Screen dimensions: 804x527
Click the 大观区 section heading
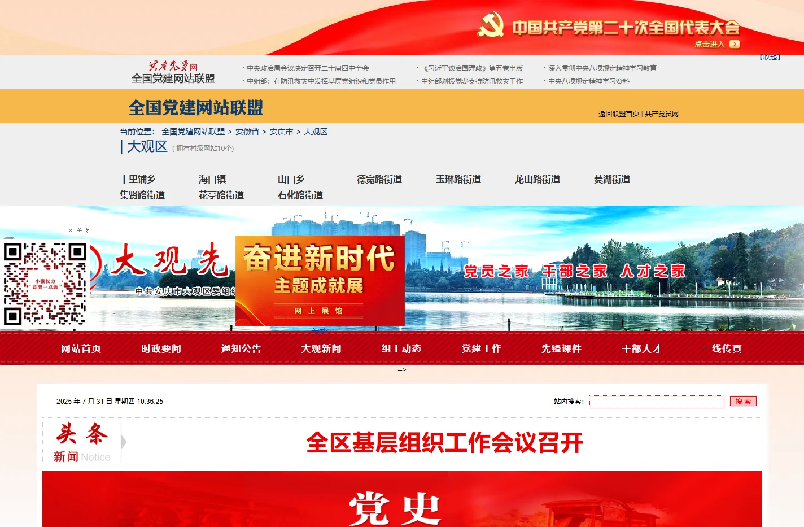[x=147, y=146]
